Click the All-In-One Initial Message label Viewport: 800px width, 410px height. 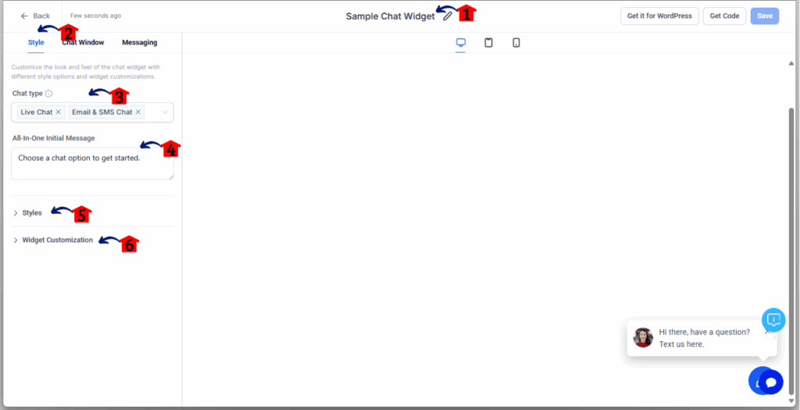(x=54, y=138)
